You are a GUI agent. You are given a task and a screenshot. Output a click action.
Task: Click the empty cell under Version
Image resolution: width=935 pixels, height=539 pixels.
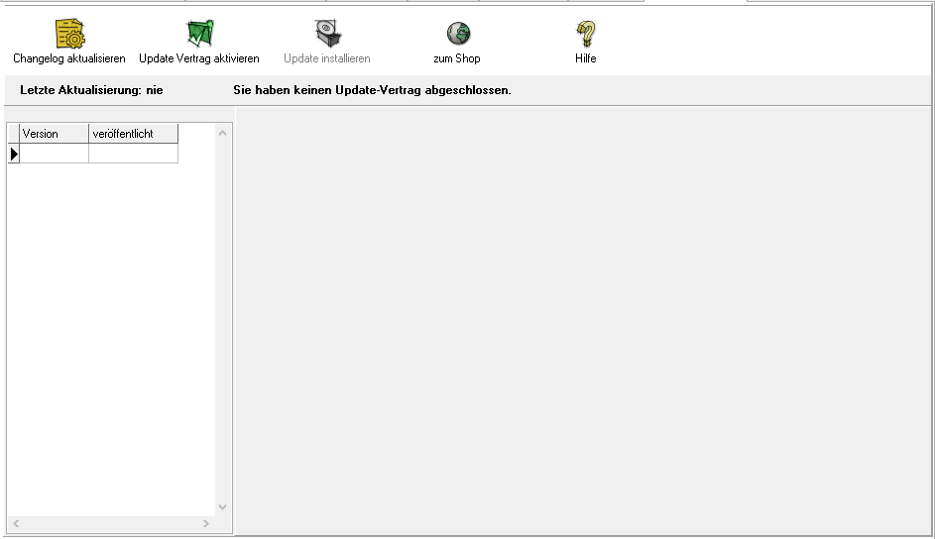point(54,154)
